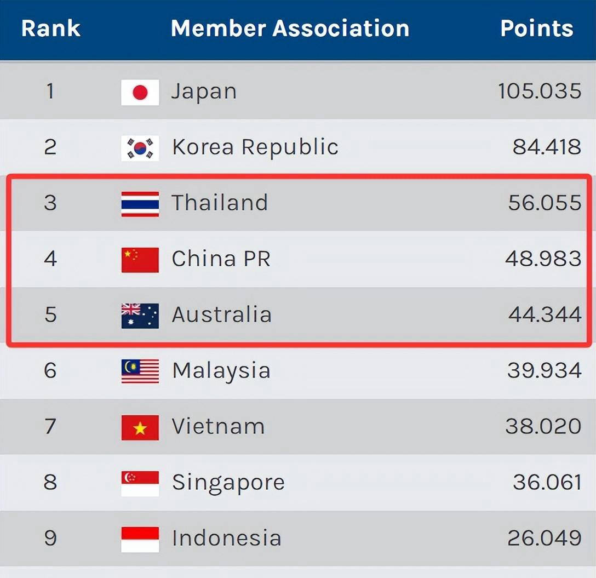The image size is (596, 578).
Task: Select the Malaysia flag icon
Action: point(140,371)
